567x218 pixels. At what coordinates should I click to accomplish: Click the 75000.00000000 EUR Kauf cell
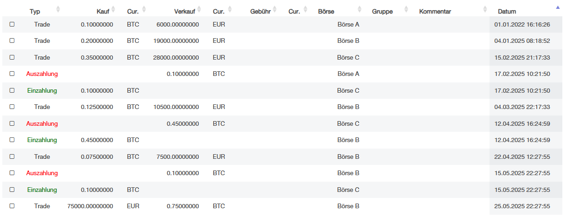click(90, 206)
